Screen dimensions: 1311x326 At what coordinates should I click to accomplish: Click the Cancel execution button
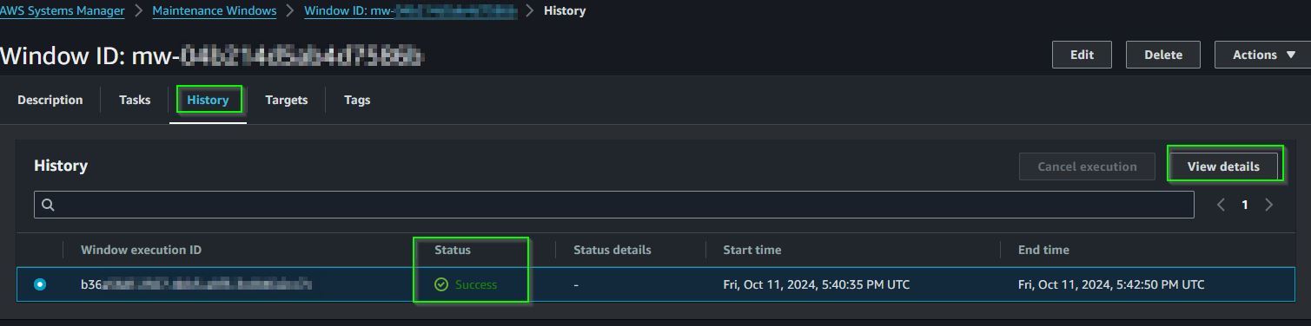coord(1087,166)
